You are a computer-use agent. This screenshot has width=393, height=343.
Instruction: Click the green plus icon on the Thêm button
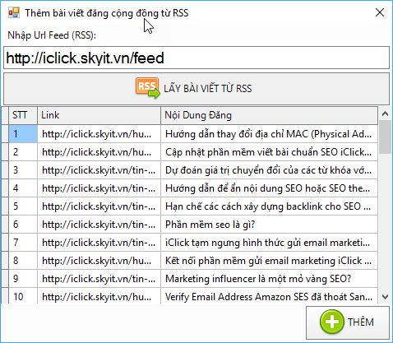click(332, 322)
